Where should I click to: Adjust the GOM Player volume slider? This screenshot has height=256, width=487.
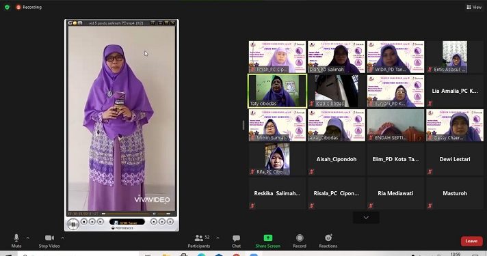click(x=166, y=214)
